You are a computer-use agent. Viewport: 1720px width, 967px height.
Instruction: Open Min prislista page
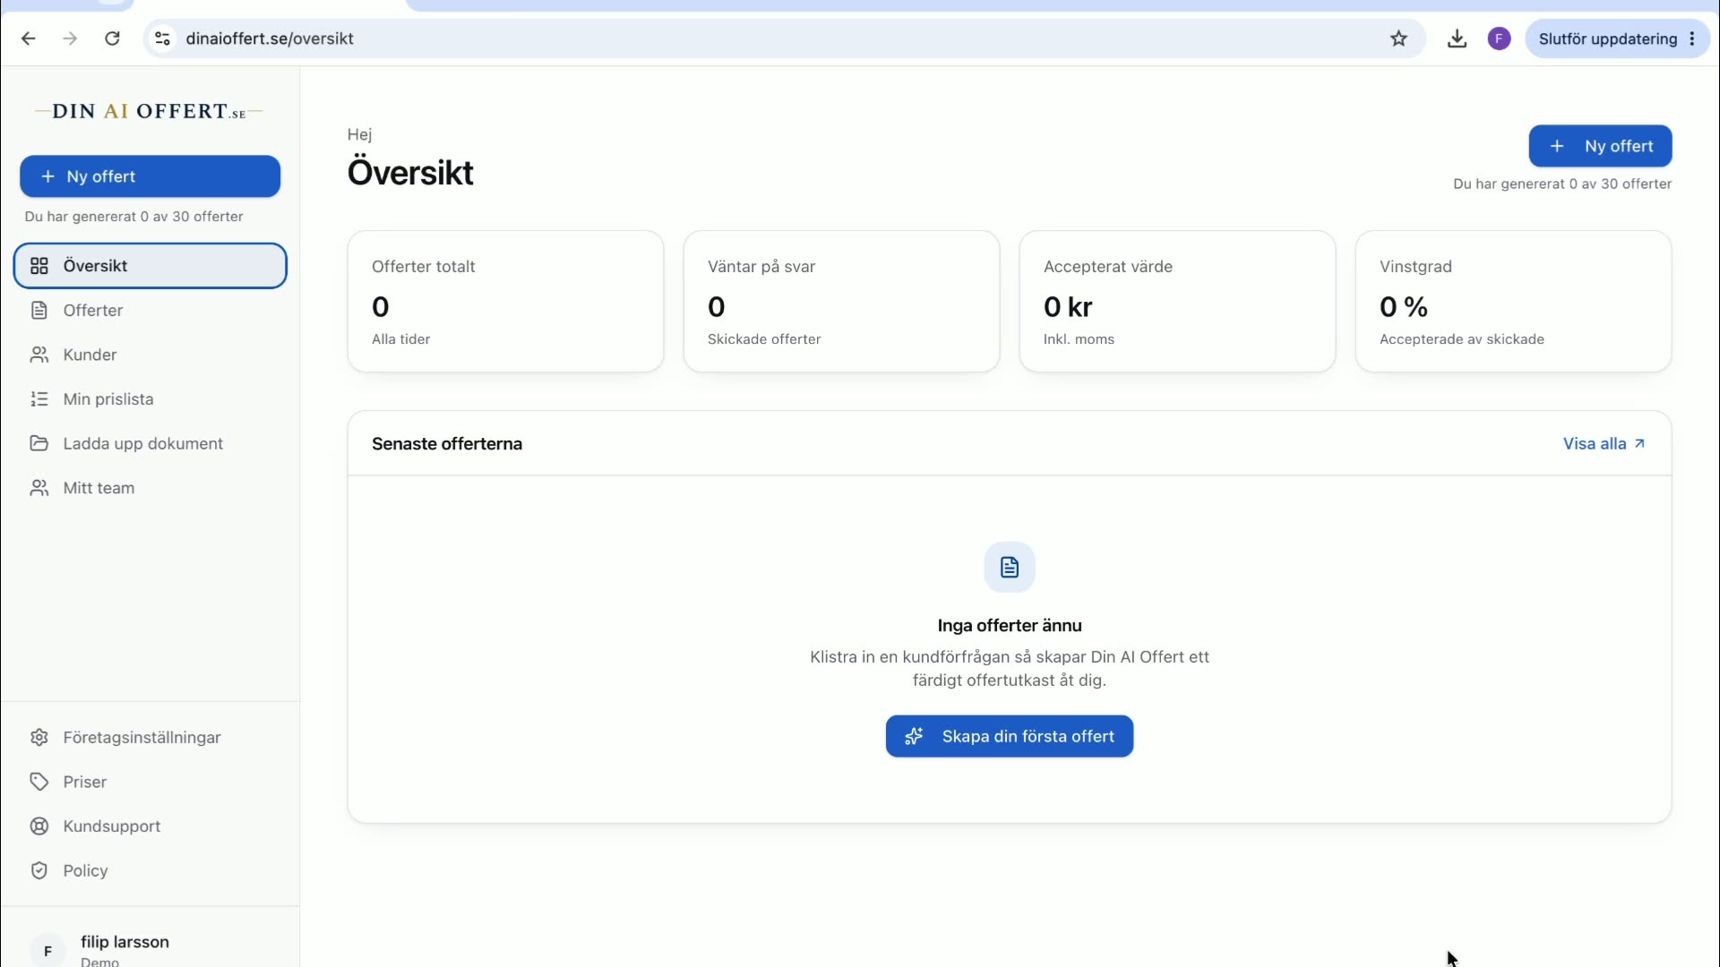(x=150, y=399)
